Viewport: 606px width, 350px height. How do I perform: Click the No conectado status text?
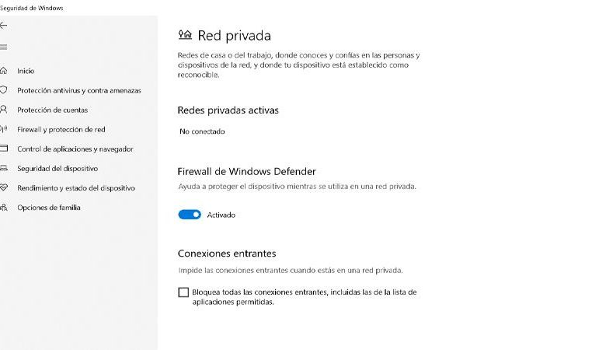pos(202,131)
